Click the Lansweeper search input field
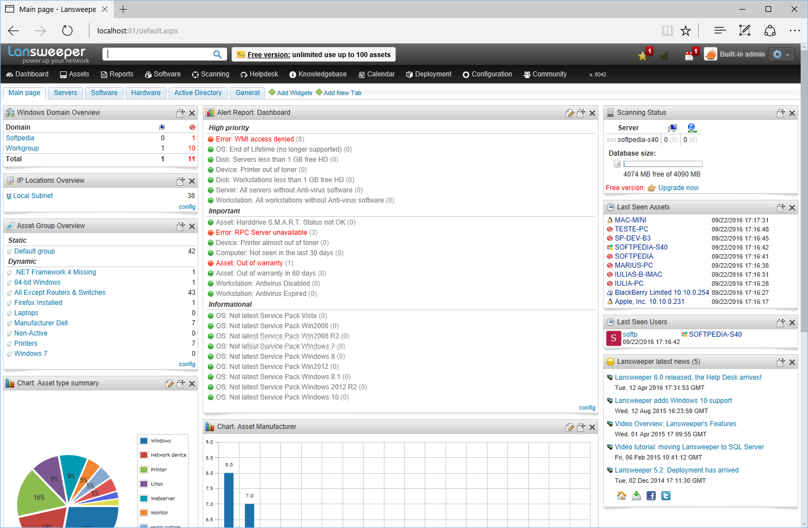 pyautogui.click(x=157, y=54)
